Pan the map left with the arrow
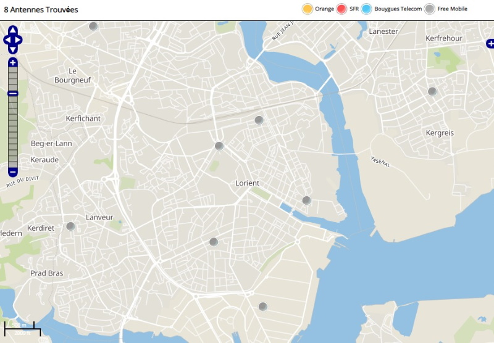 6,40
